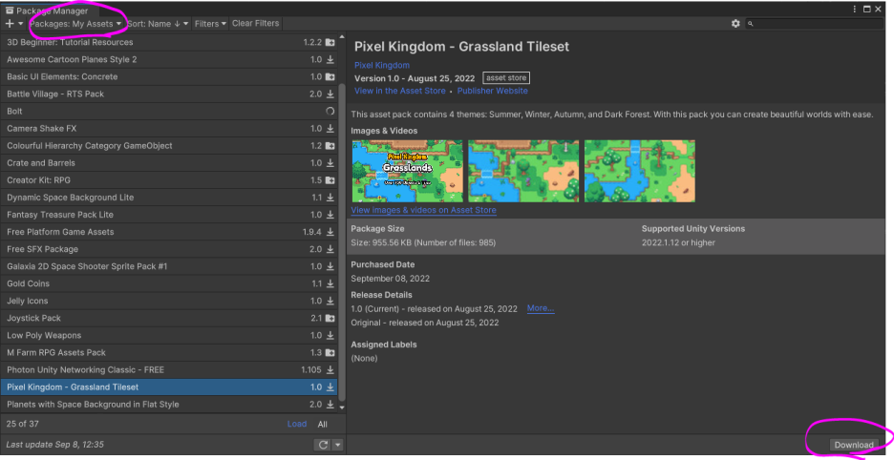Open the dropdown arrow beside refresh button
Image resolution: width=894 pixels, height=460 pixels.
(338, 445)
